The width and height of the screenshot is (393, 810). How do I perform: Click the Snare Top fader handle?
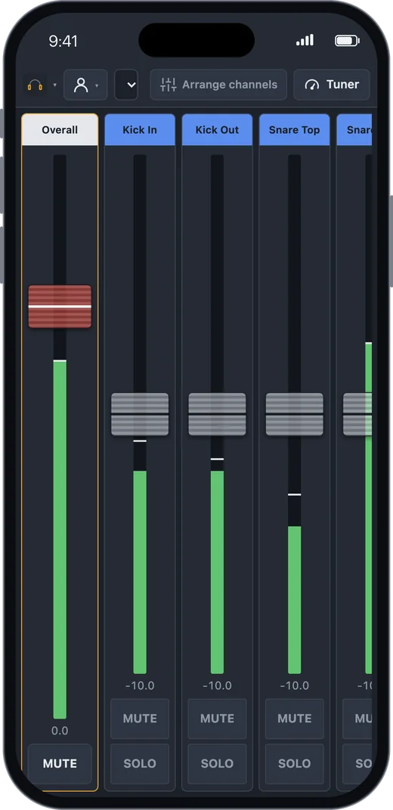click(294, 414)
